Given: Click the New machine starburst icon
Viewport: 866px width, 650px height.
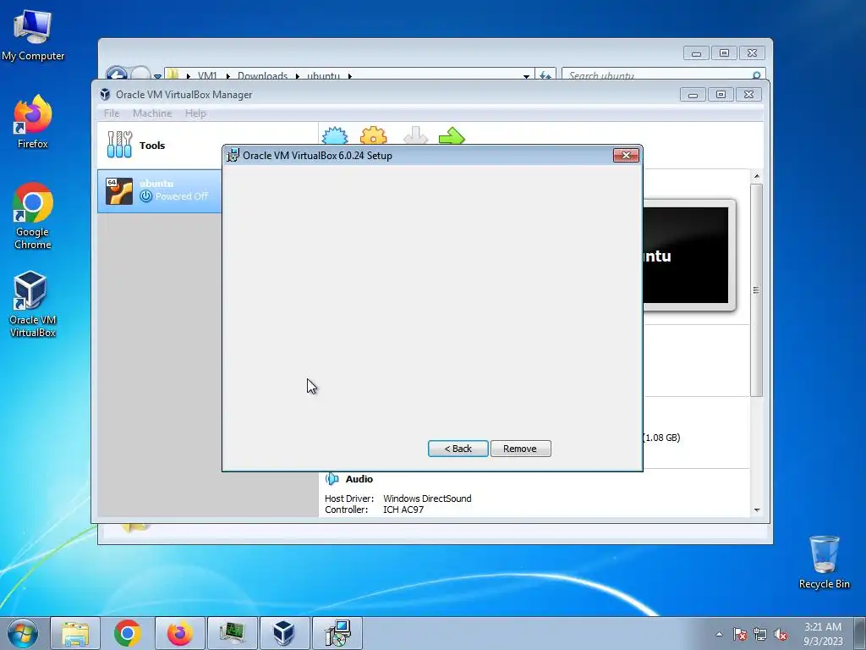Looking at the screenshot, I should [335, 135].
